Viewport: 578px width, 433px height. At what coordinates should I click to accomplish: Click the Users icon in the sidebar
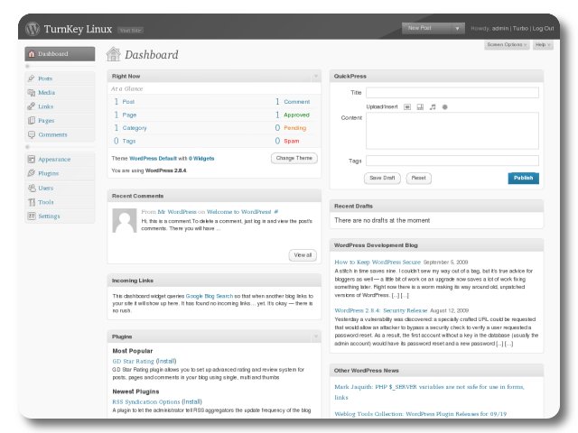pyautogui.click(x=32, y=188)
